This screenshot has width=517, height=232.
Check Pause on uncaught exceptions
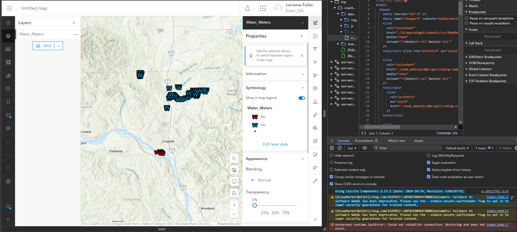tap(466, 18)
